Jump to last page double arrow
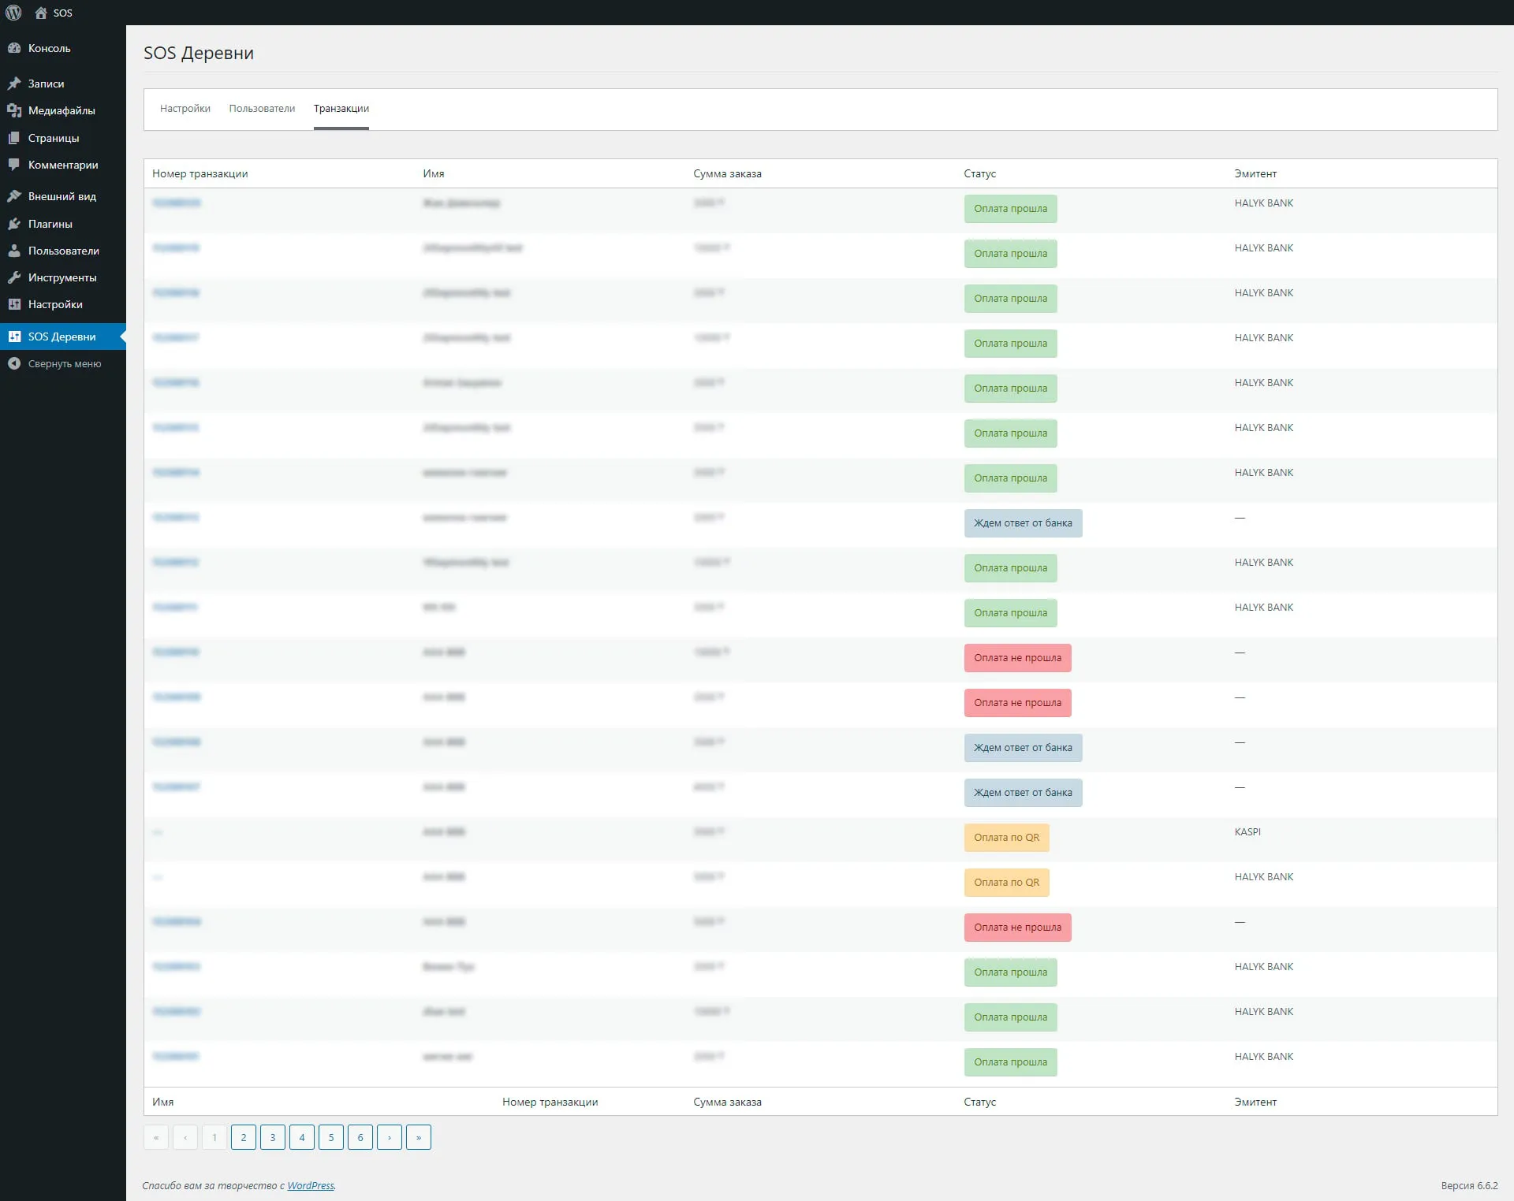 tap(419, 1137)
